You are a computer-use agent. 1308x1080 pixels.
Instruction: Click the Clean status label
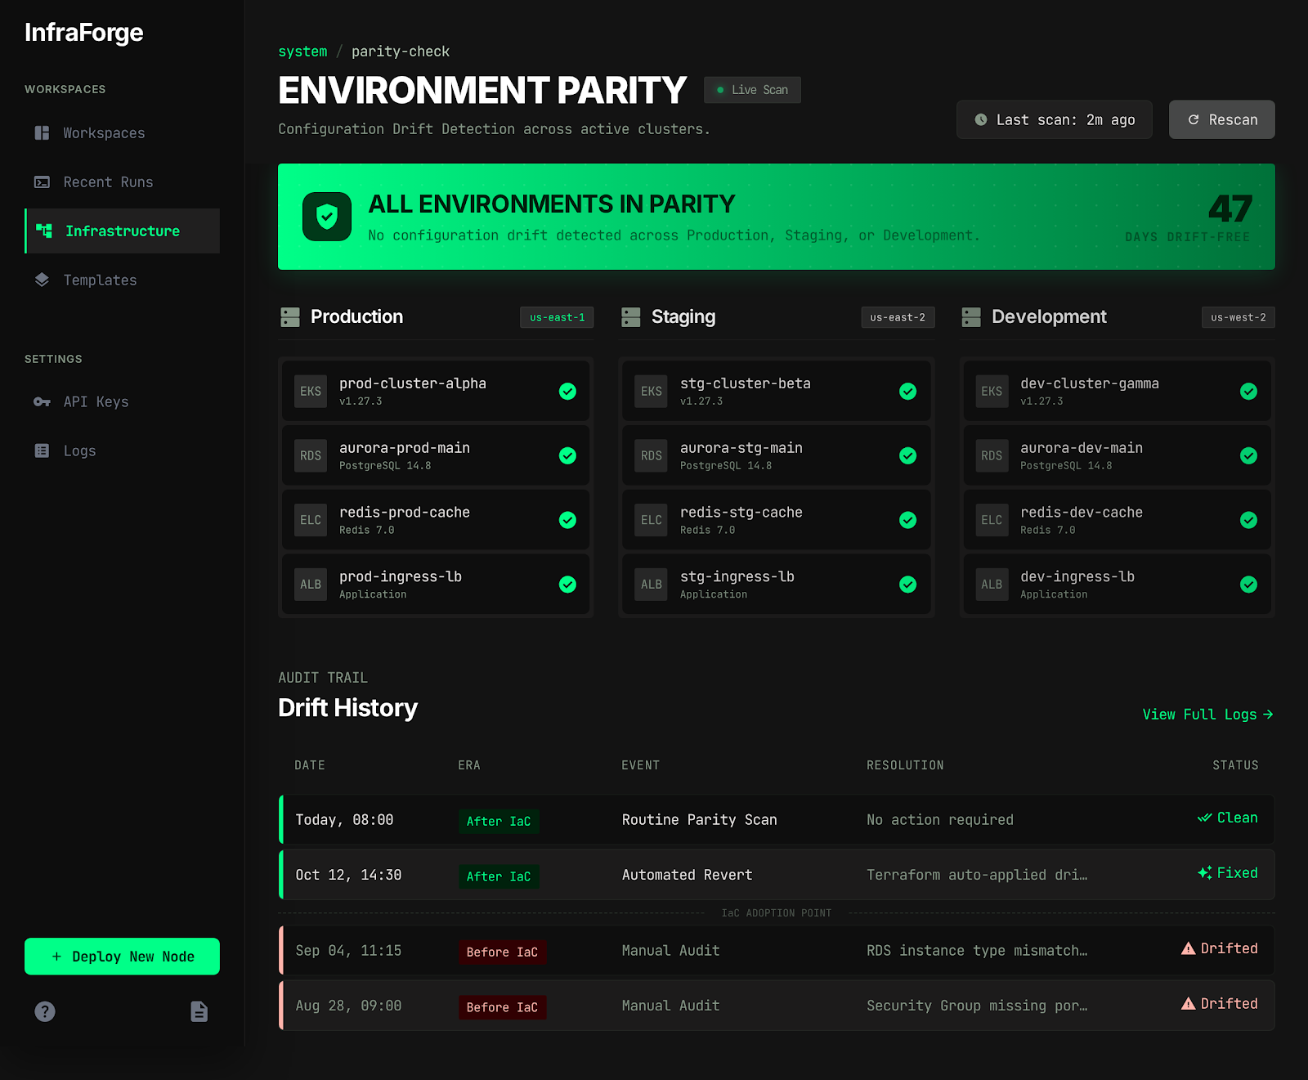(x=1228, y=818)
